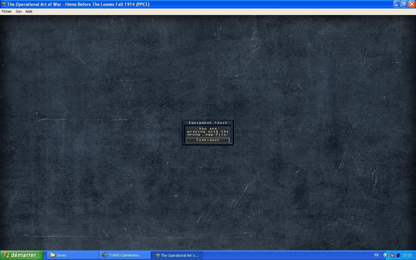Click the blue battery tray icon
This screenshot has width=416, height=260.
[397, 255]
